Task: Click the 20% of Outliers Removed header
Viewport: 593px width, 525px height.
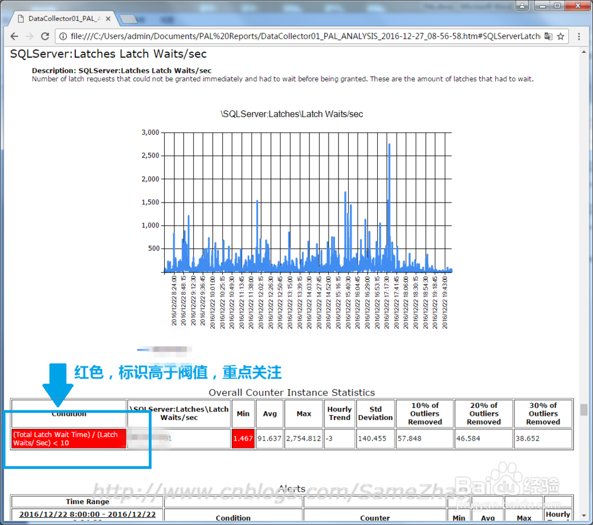Action: (484, 413)
